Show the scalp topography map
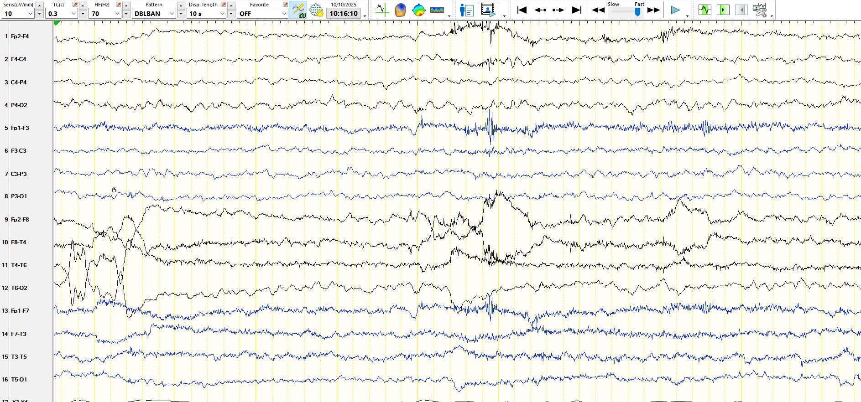The height and width of the screenshot is (402, 861). 418,10
